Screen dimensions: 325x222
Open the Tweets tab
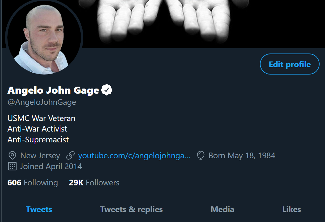coord(39,209)
